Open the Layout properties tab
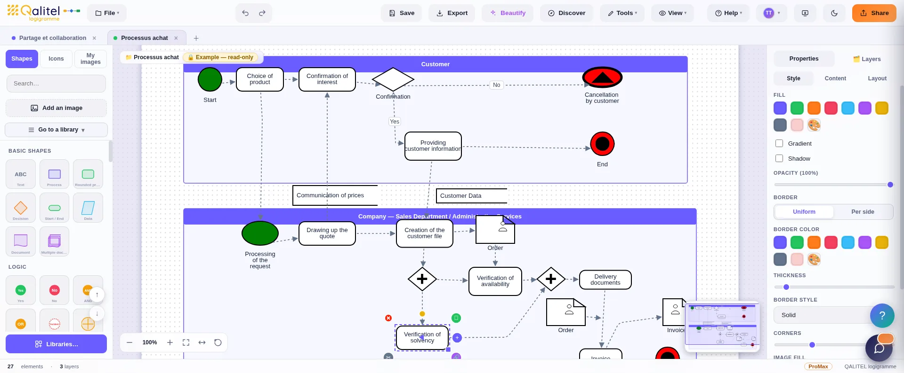The width and height of the screenshot is (904, 373). pyautogui.click(x=877, y=78)
